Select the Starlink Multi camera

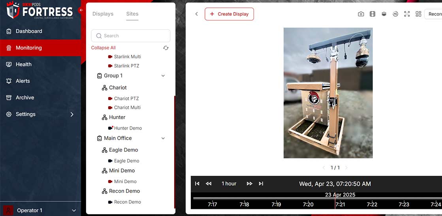click(124, 57)
